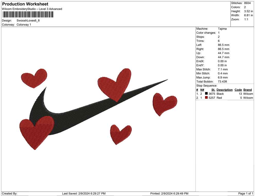Click the stitch count 5257 in Red row
This screenshot has width=255, height=196.
pyautogui.click(x=212, y=98)
